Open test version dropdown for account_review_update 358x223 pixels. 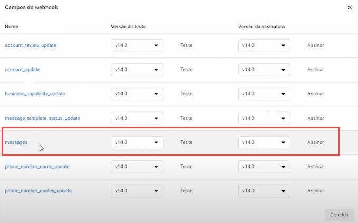click(137, 45)
